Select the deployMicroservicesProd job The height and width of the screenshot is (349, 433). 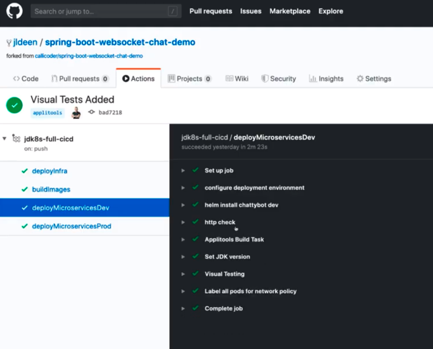point(71,226)
